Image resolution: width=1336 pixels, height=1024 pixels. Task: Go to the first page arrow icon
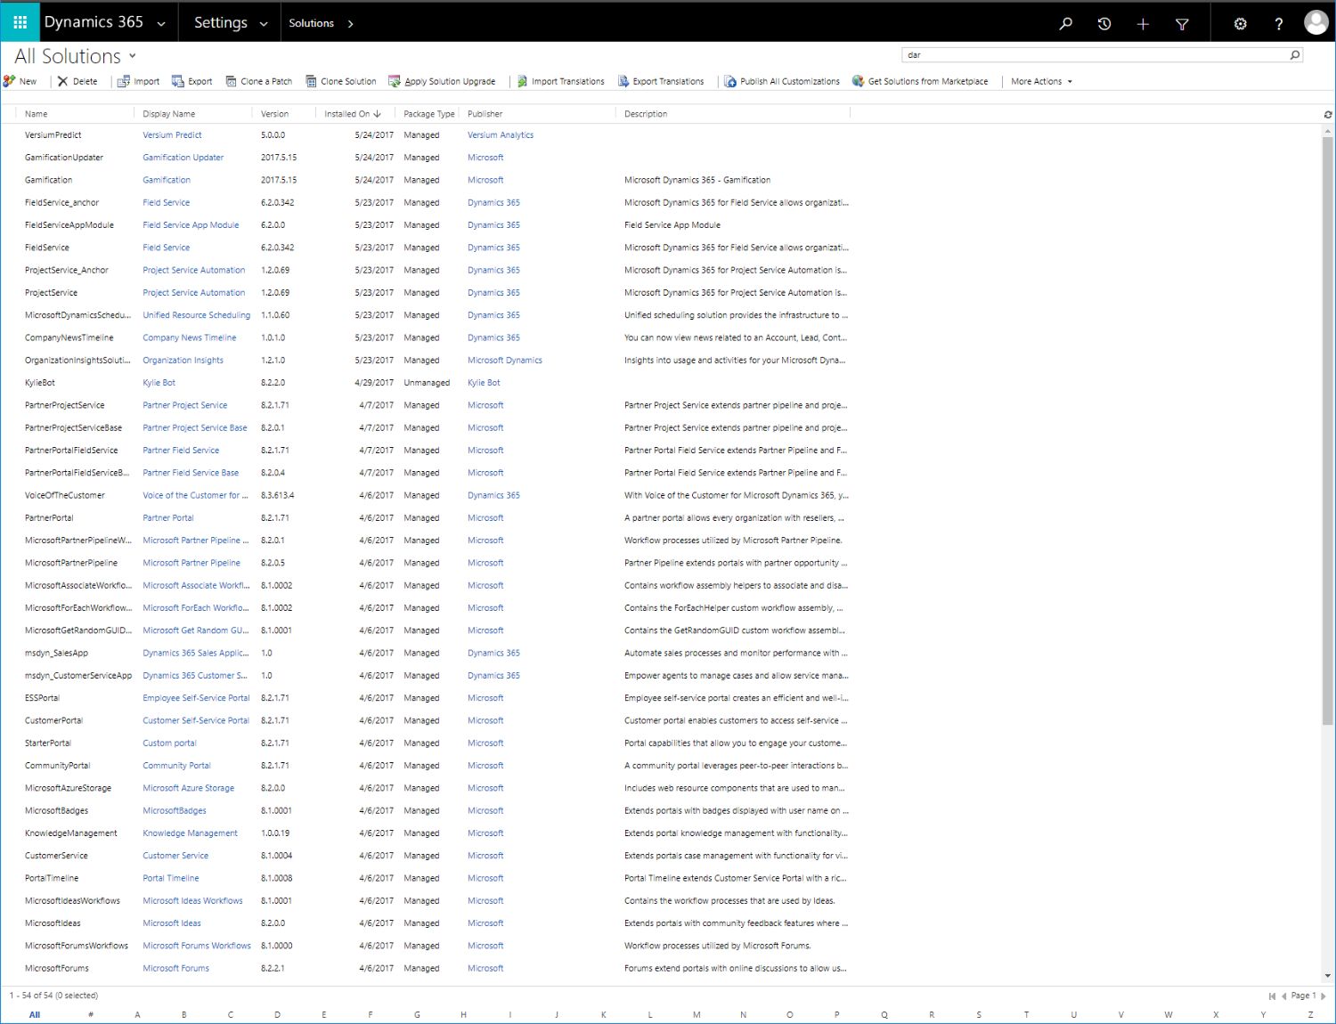1272,996
